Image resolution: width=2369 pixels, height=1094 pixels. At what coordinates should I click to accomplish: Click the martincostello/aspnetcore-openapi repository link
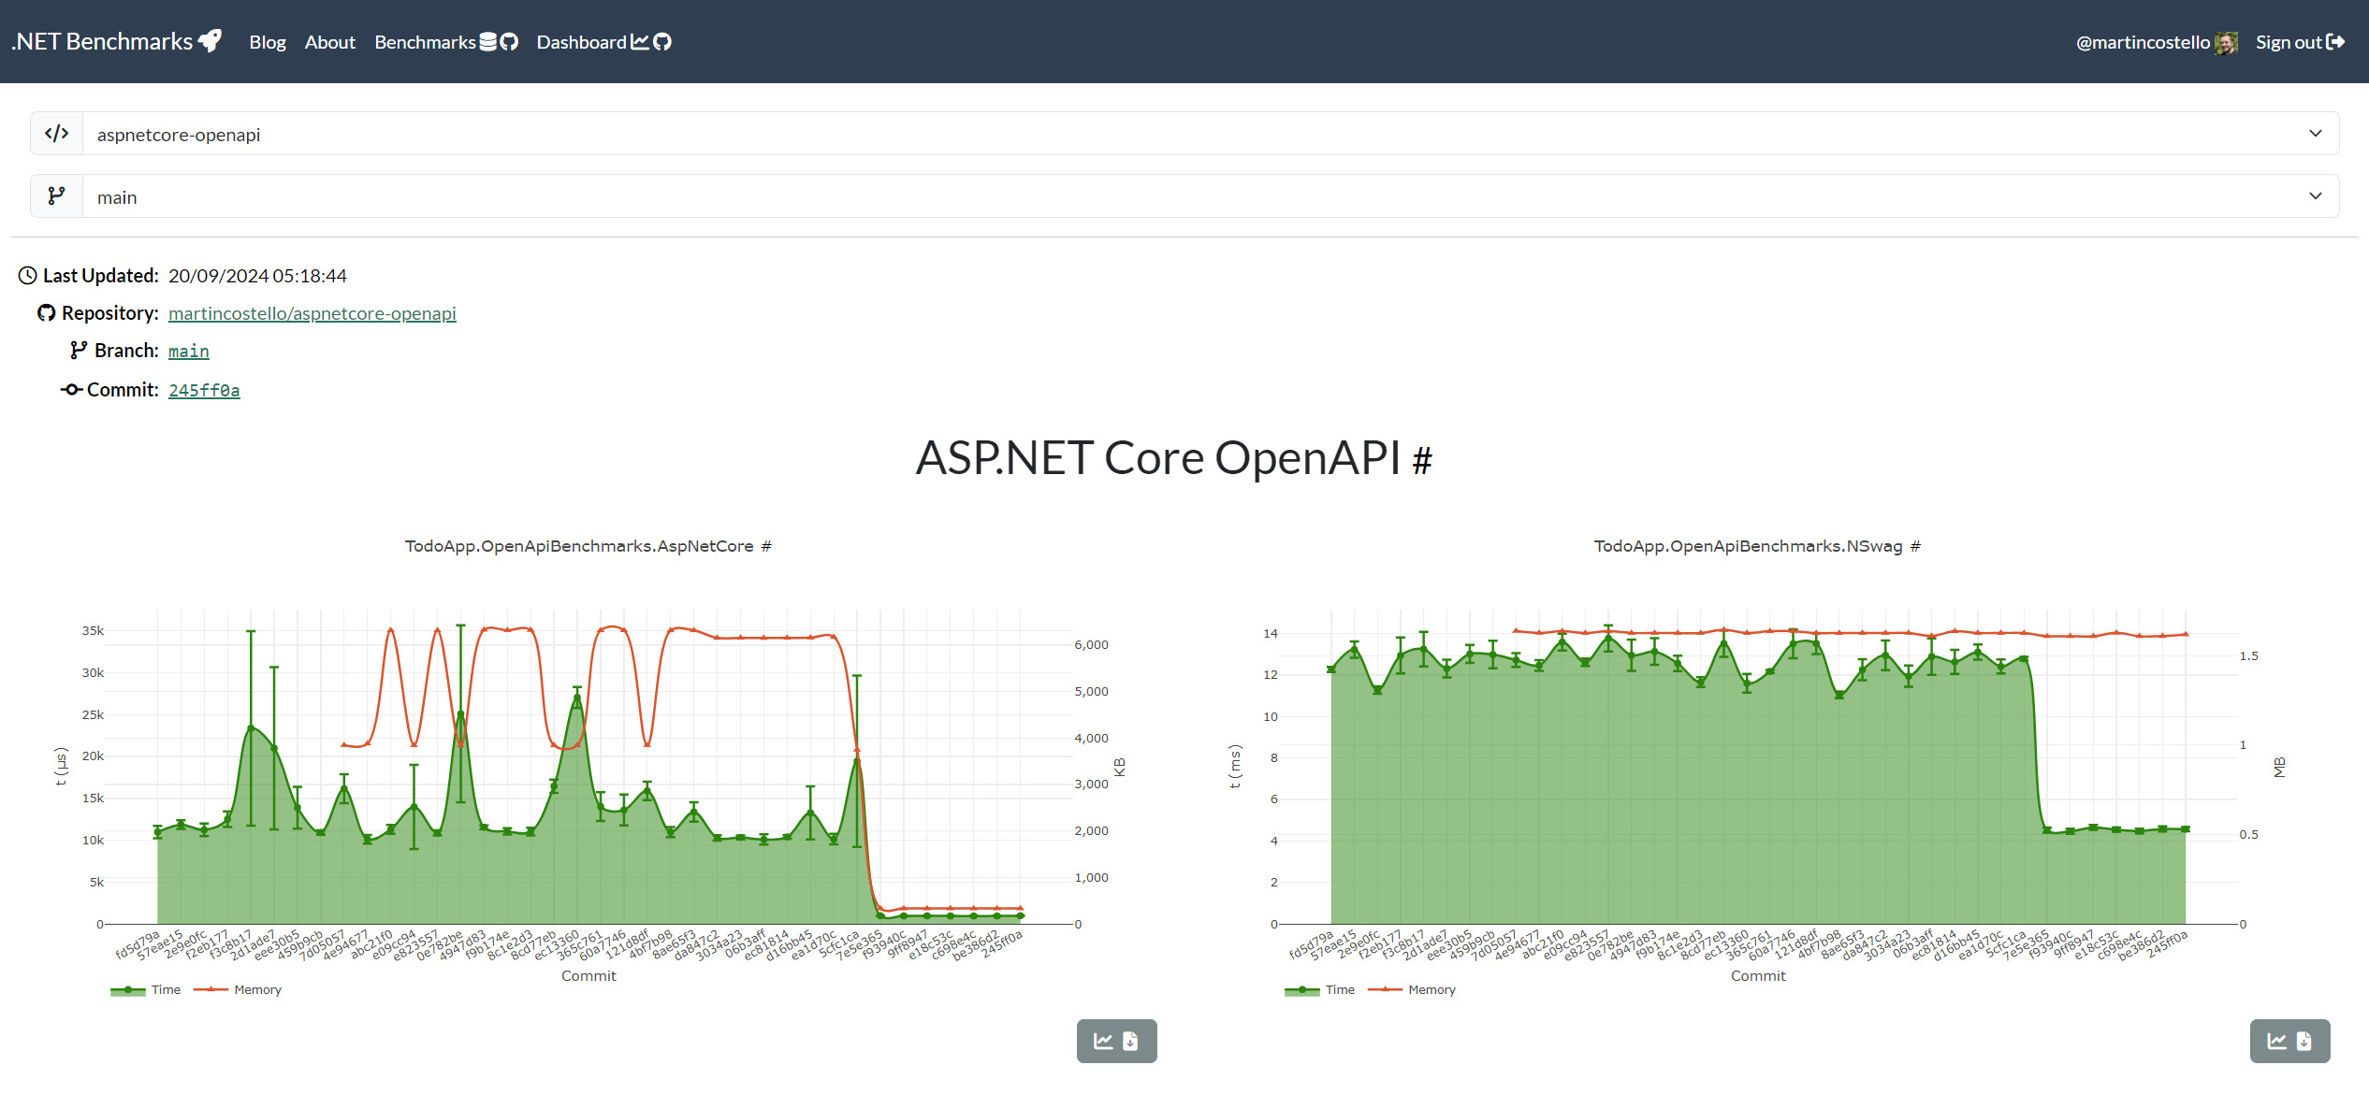pos(312,312)
